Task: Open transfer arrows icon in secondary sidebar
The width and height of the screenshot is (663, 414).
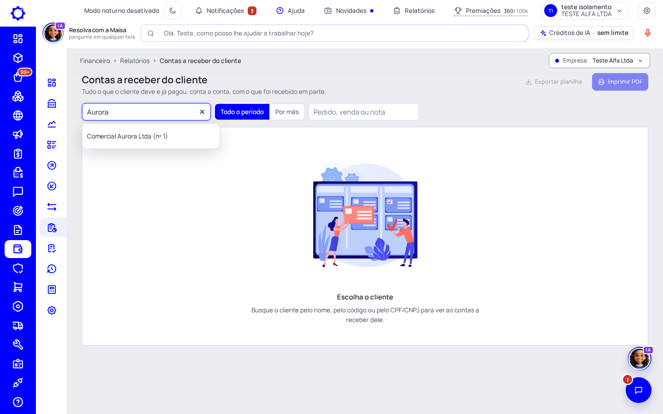Action: pos(52,207)
